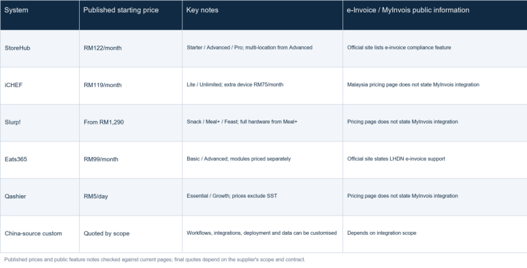Click the Qashier row name
Viewport: 527px width, 268px height.
click(39, 197)
